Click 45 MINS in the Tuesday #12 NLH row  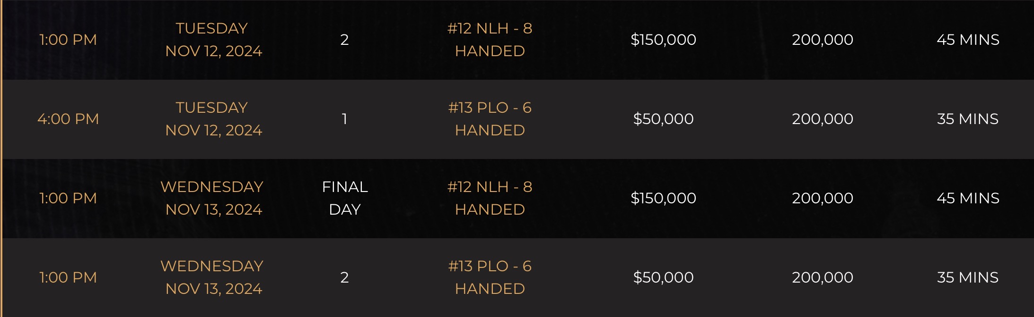968,40
